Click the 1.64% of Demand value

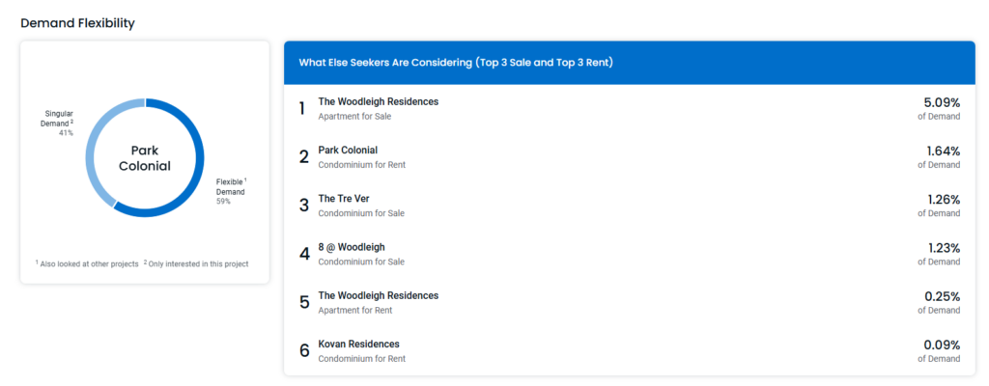pyautogui.click(x=939, y=157)
